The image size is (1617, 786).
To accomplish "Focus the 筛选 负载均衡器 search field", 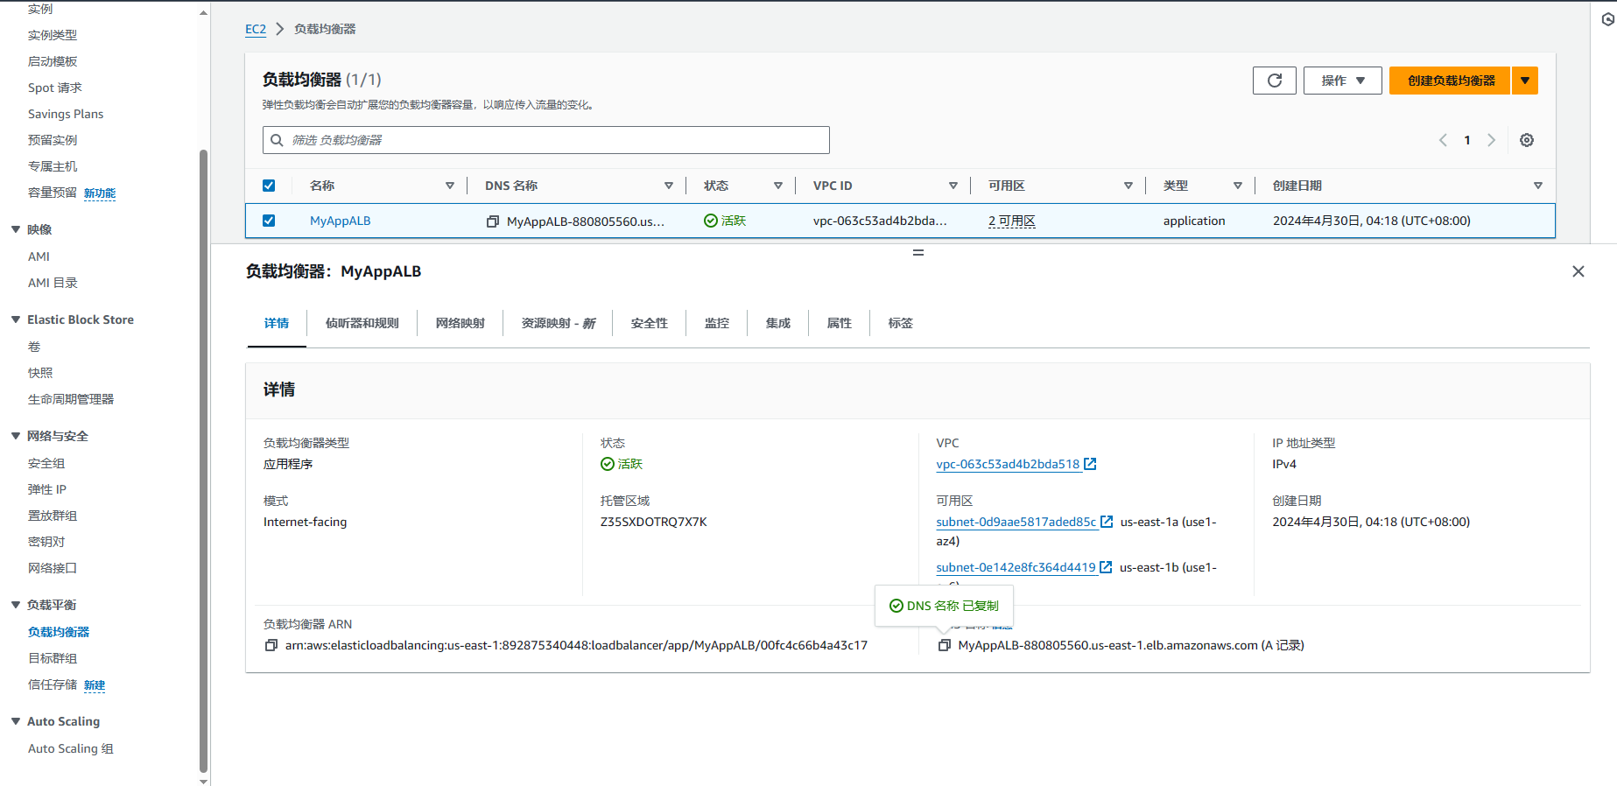I will (546, 140).
